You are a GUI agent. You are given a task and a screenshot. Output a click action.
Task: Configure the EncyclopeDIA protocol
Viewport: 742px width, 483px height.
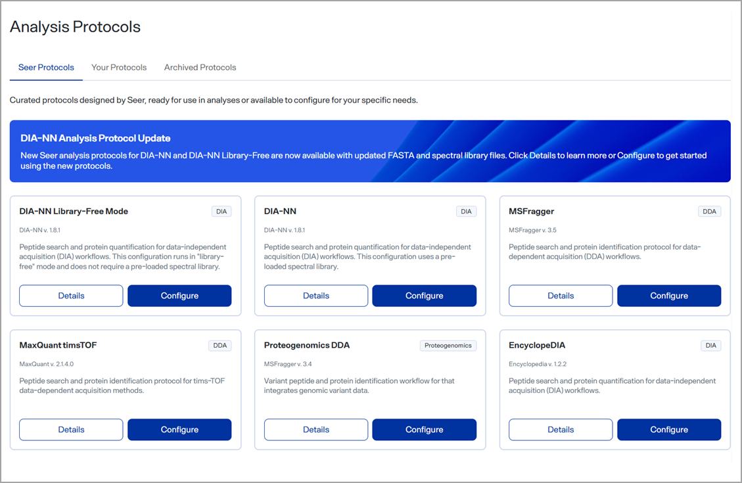click(669, 430)
